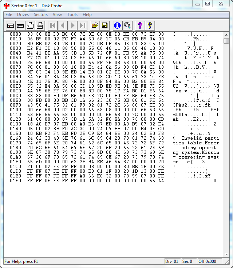This screenshot has height=268, width=233.
Task: Click offset label 0000
Action: point(15,34)
